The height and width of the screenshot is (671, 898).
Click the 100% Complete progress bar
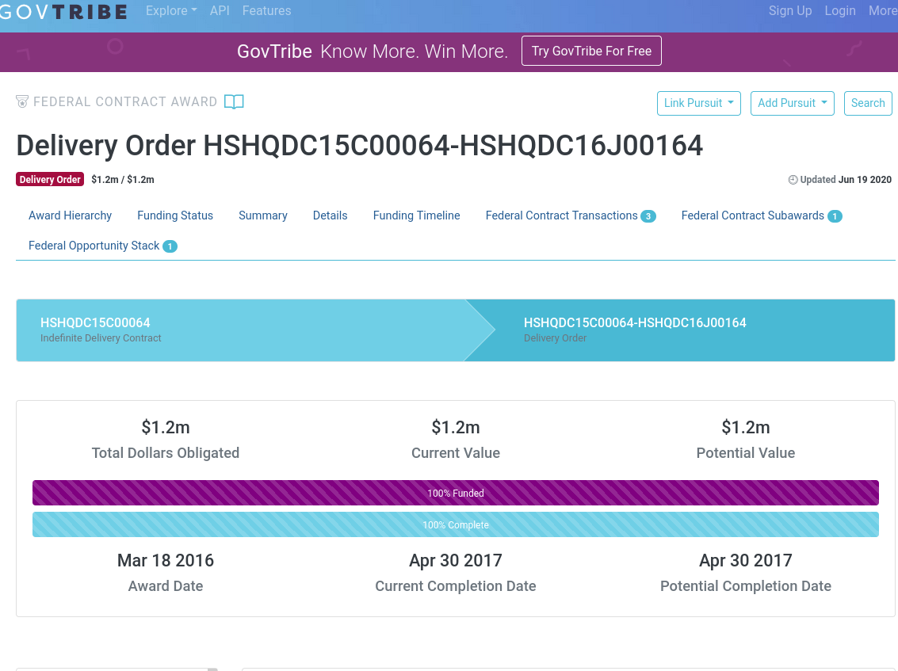pyautogui.click(x=455, y=525)
